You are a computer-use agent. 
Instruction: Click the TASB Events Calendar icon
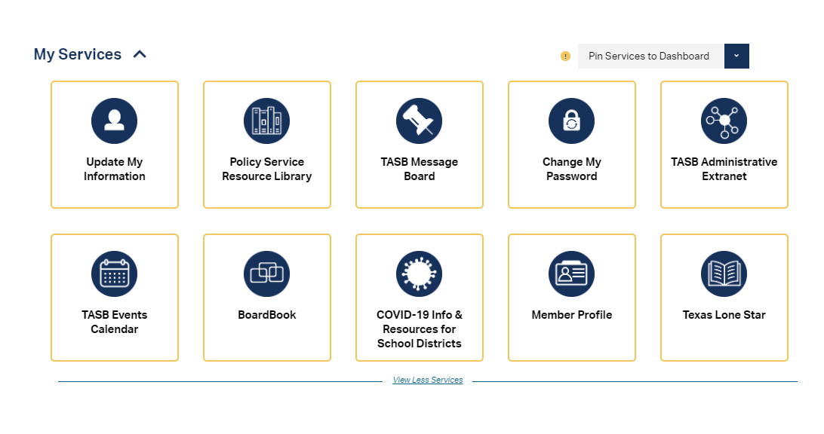click(114, 274)
